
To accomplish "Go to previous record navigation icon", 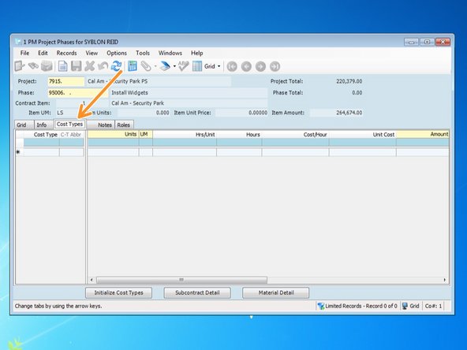I will pos(246,66).
